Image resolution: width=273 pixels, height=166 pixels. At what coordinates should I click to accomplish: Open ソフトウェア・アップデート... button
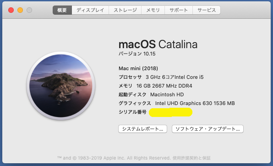[207, 129]
